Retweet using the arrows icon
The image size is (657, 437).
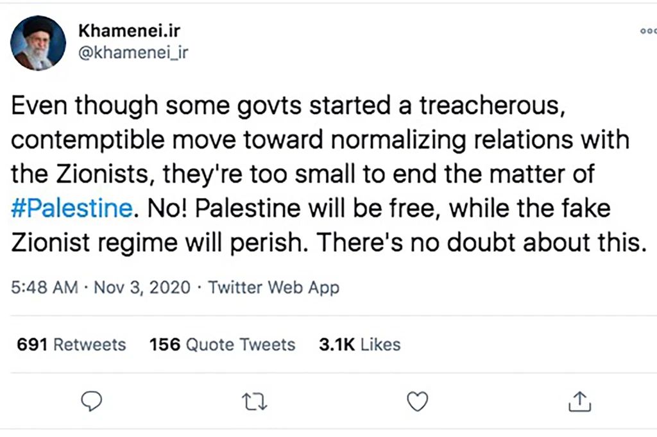click(x=255, y=402)
